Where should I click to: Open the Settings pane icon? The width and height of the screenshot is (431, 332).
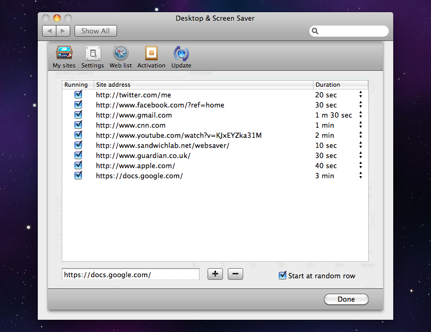[93, 54]
